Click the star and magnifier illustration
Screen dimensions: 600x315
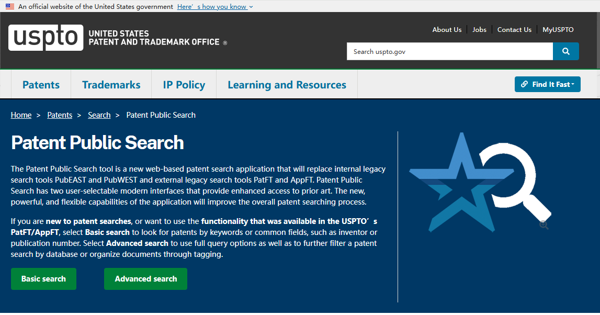pyautogui.click(x=480, y=182)
